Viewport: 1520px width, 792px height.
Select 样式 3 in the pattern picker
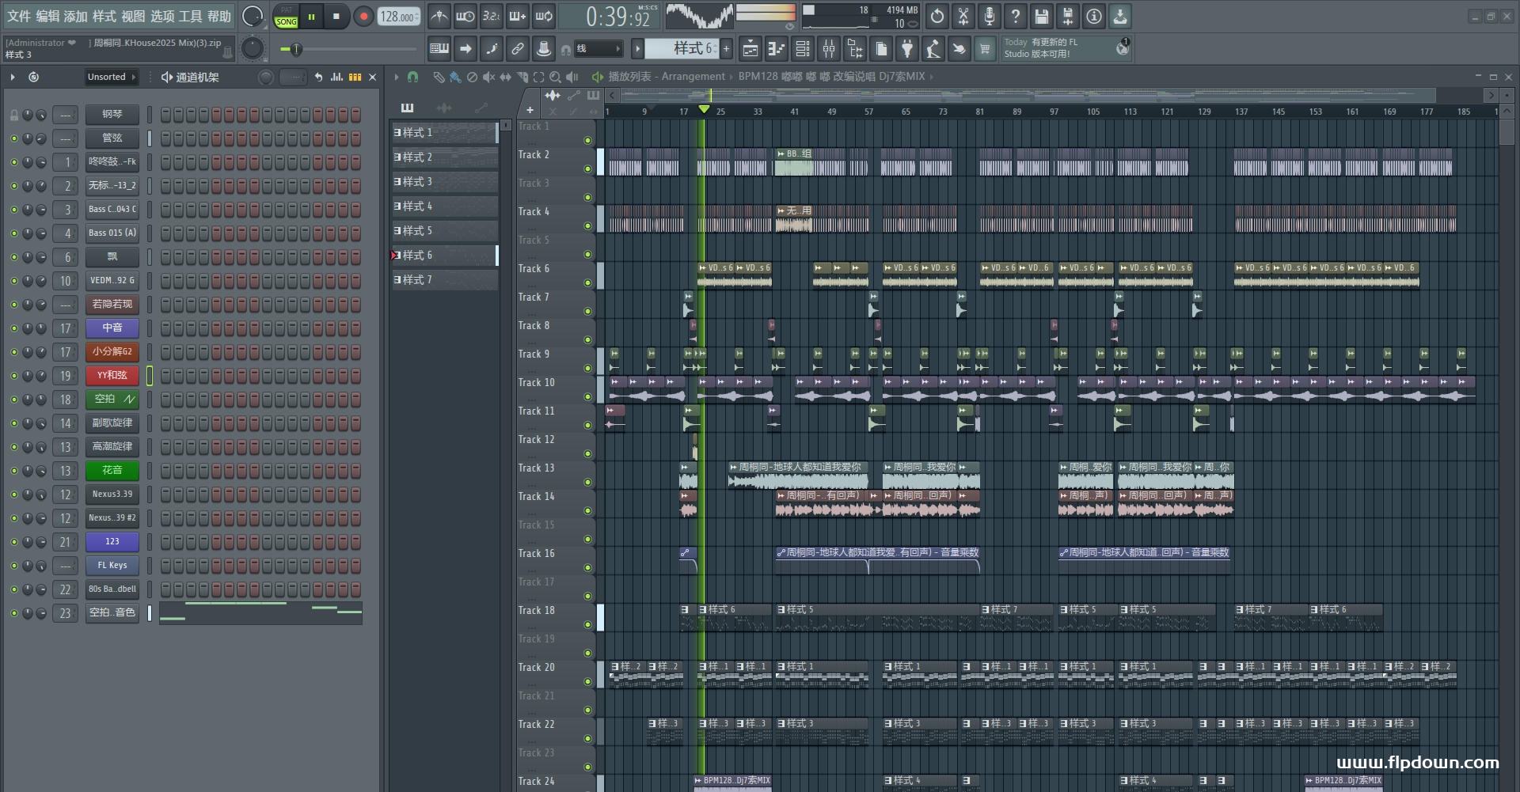pyautogui.click(x=445, y=182)
